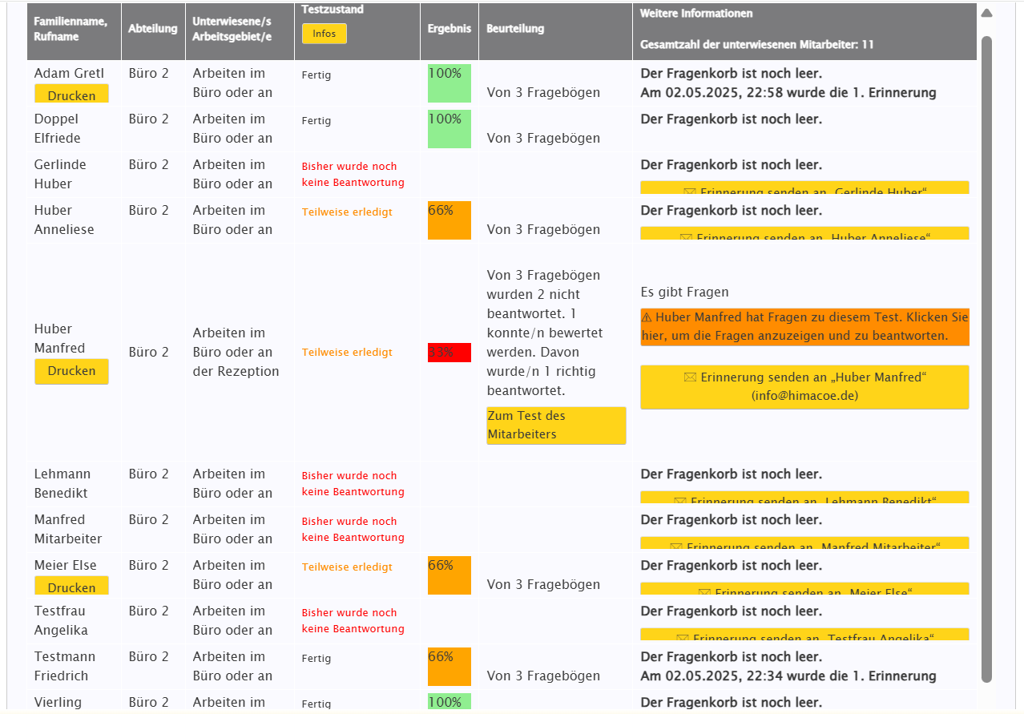Viewport: 1024px width, 714px height.
Task: Click the 100% result for Doppel Elfriede
Action: pyautogui.click(x=450, y=129)
